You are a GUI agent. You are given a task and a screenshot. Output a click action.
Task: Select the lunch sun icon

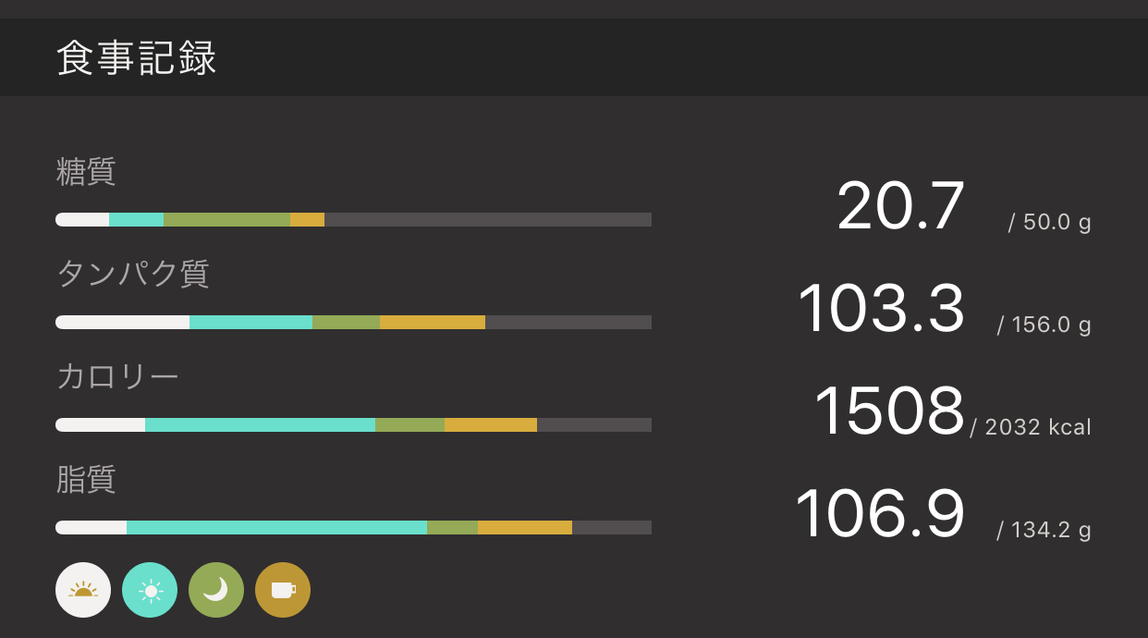point(150,590)
